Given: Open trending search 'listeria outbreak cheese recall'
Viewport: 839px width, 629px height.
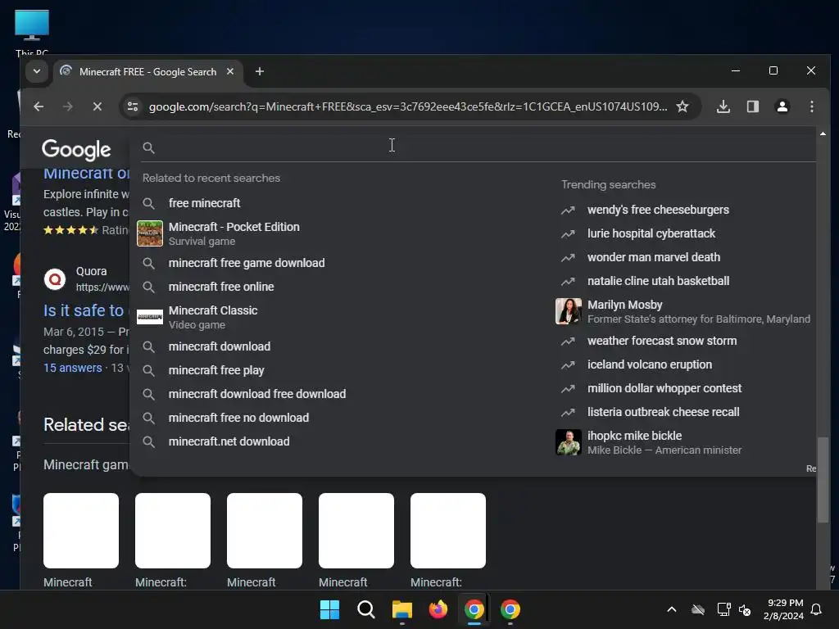Looking at the screenshot, I should tap(663, 412).
